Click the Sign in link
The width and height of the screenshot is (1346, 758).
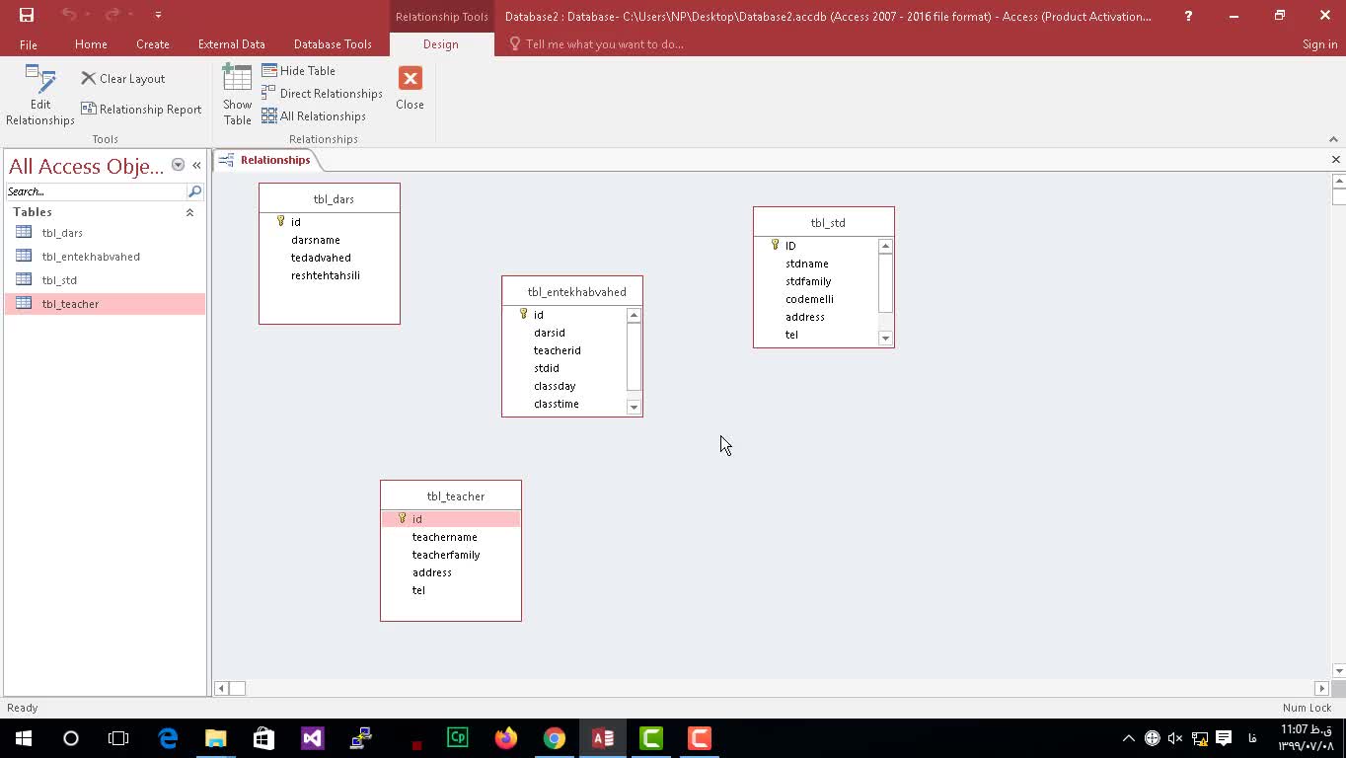click(x=1319, y=44)
